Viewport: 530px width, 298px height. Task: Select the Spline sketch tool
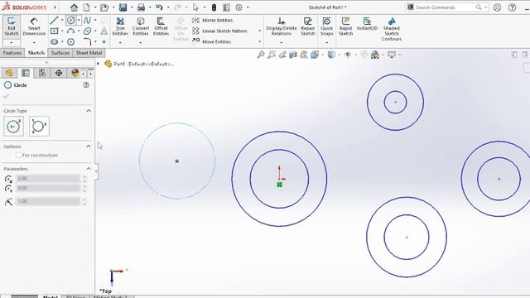tap(87, 20)
